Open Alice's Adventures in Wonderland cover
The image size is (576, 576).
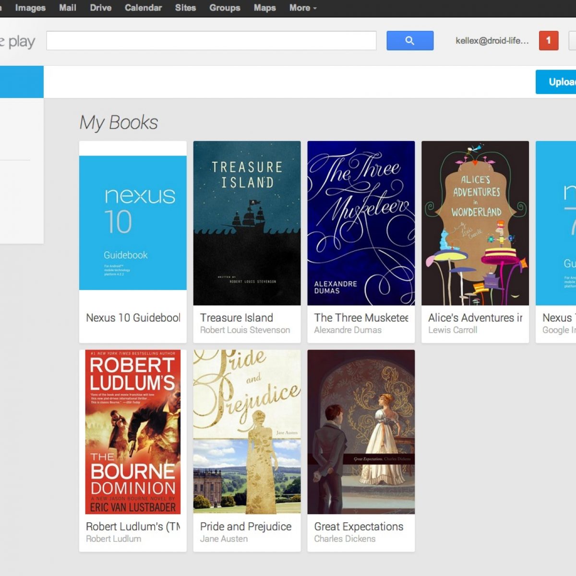pyautogui.click(x=475, y=223)
